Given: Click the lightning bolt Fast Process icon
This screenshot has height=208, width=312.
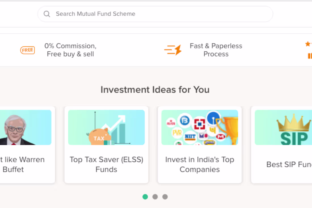Looking at the screenshot, I should tap(173, 50).
